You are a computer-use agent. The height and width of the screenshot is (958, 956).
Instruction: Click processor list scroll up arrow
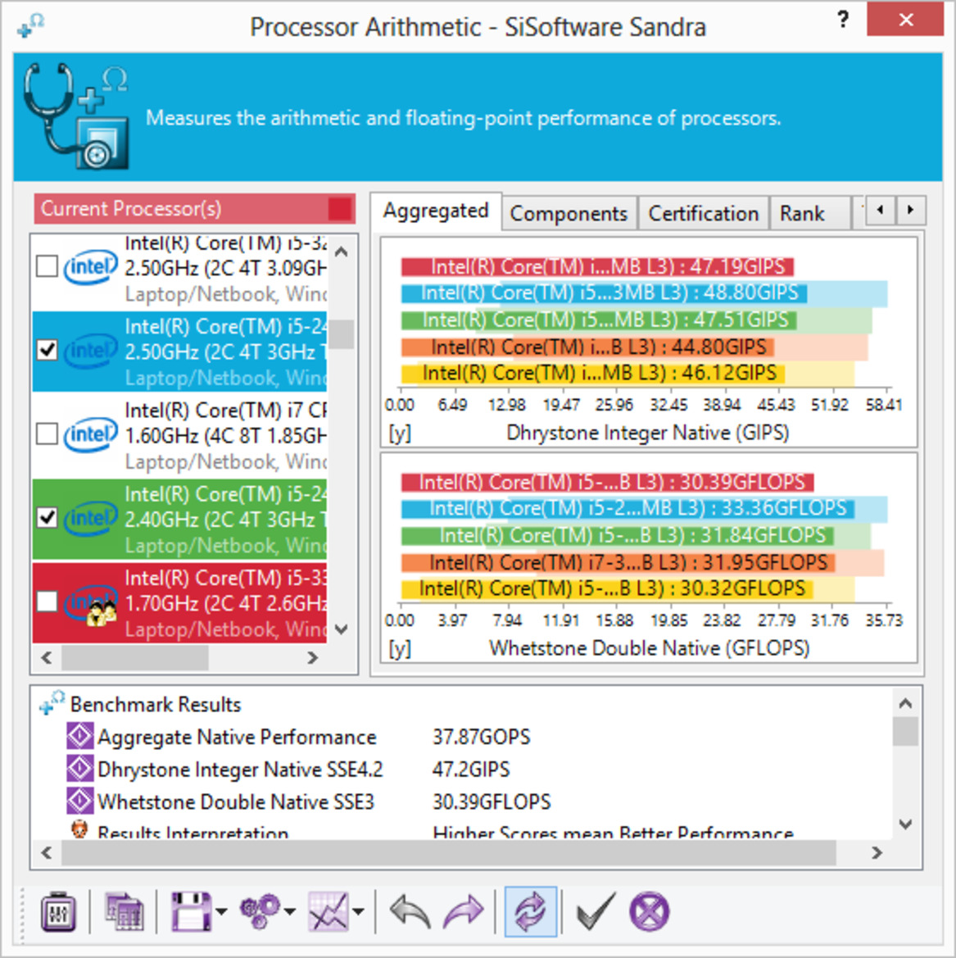(342, 252)
